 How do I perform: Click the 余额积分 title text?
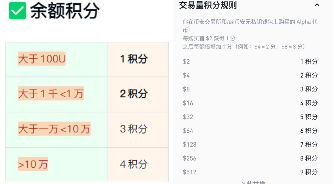click(65, 11)
